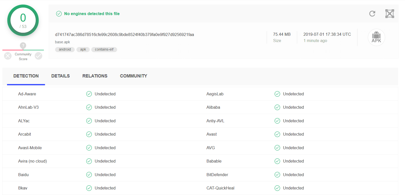The height and width of the screenshot is (195, 405).
Task: Open the similarity graph icon
Action: 389,14
